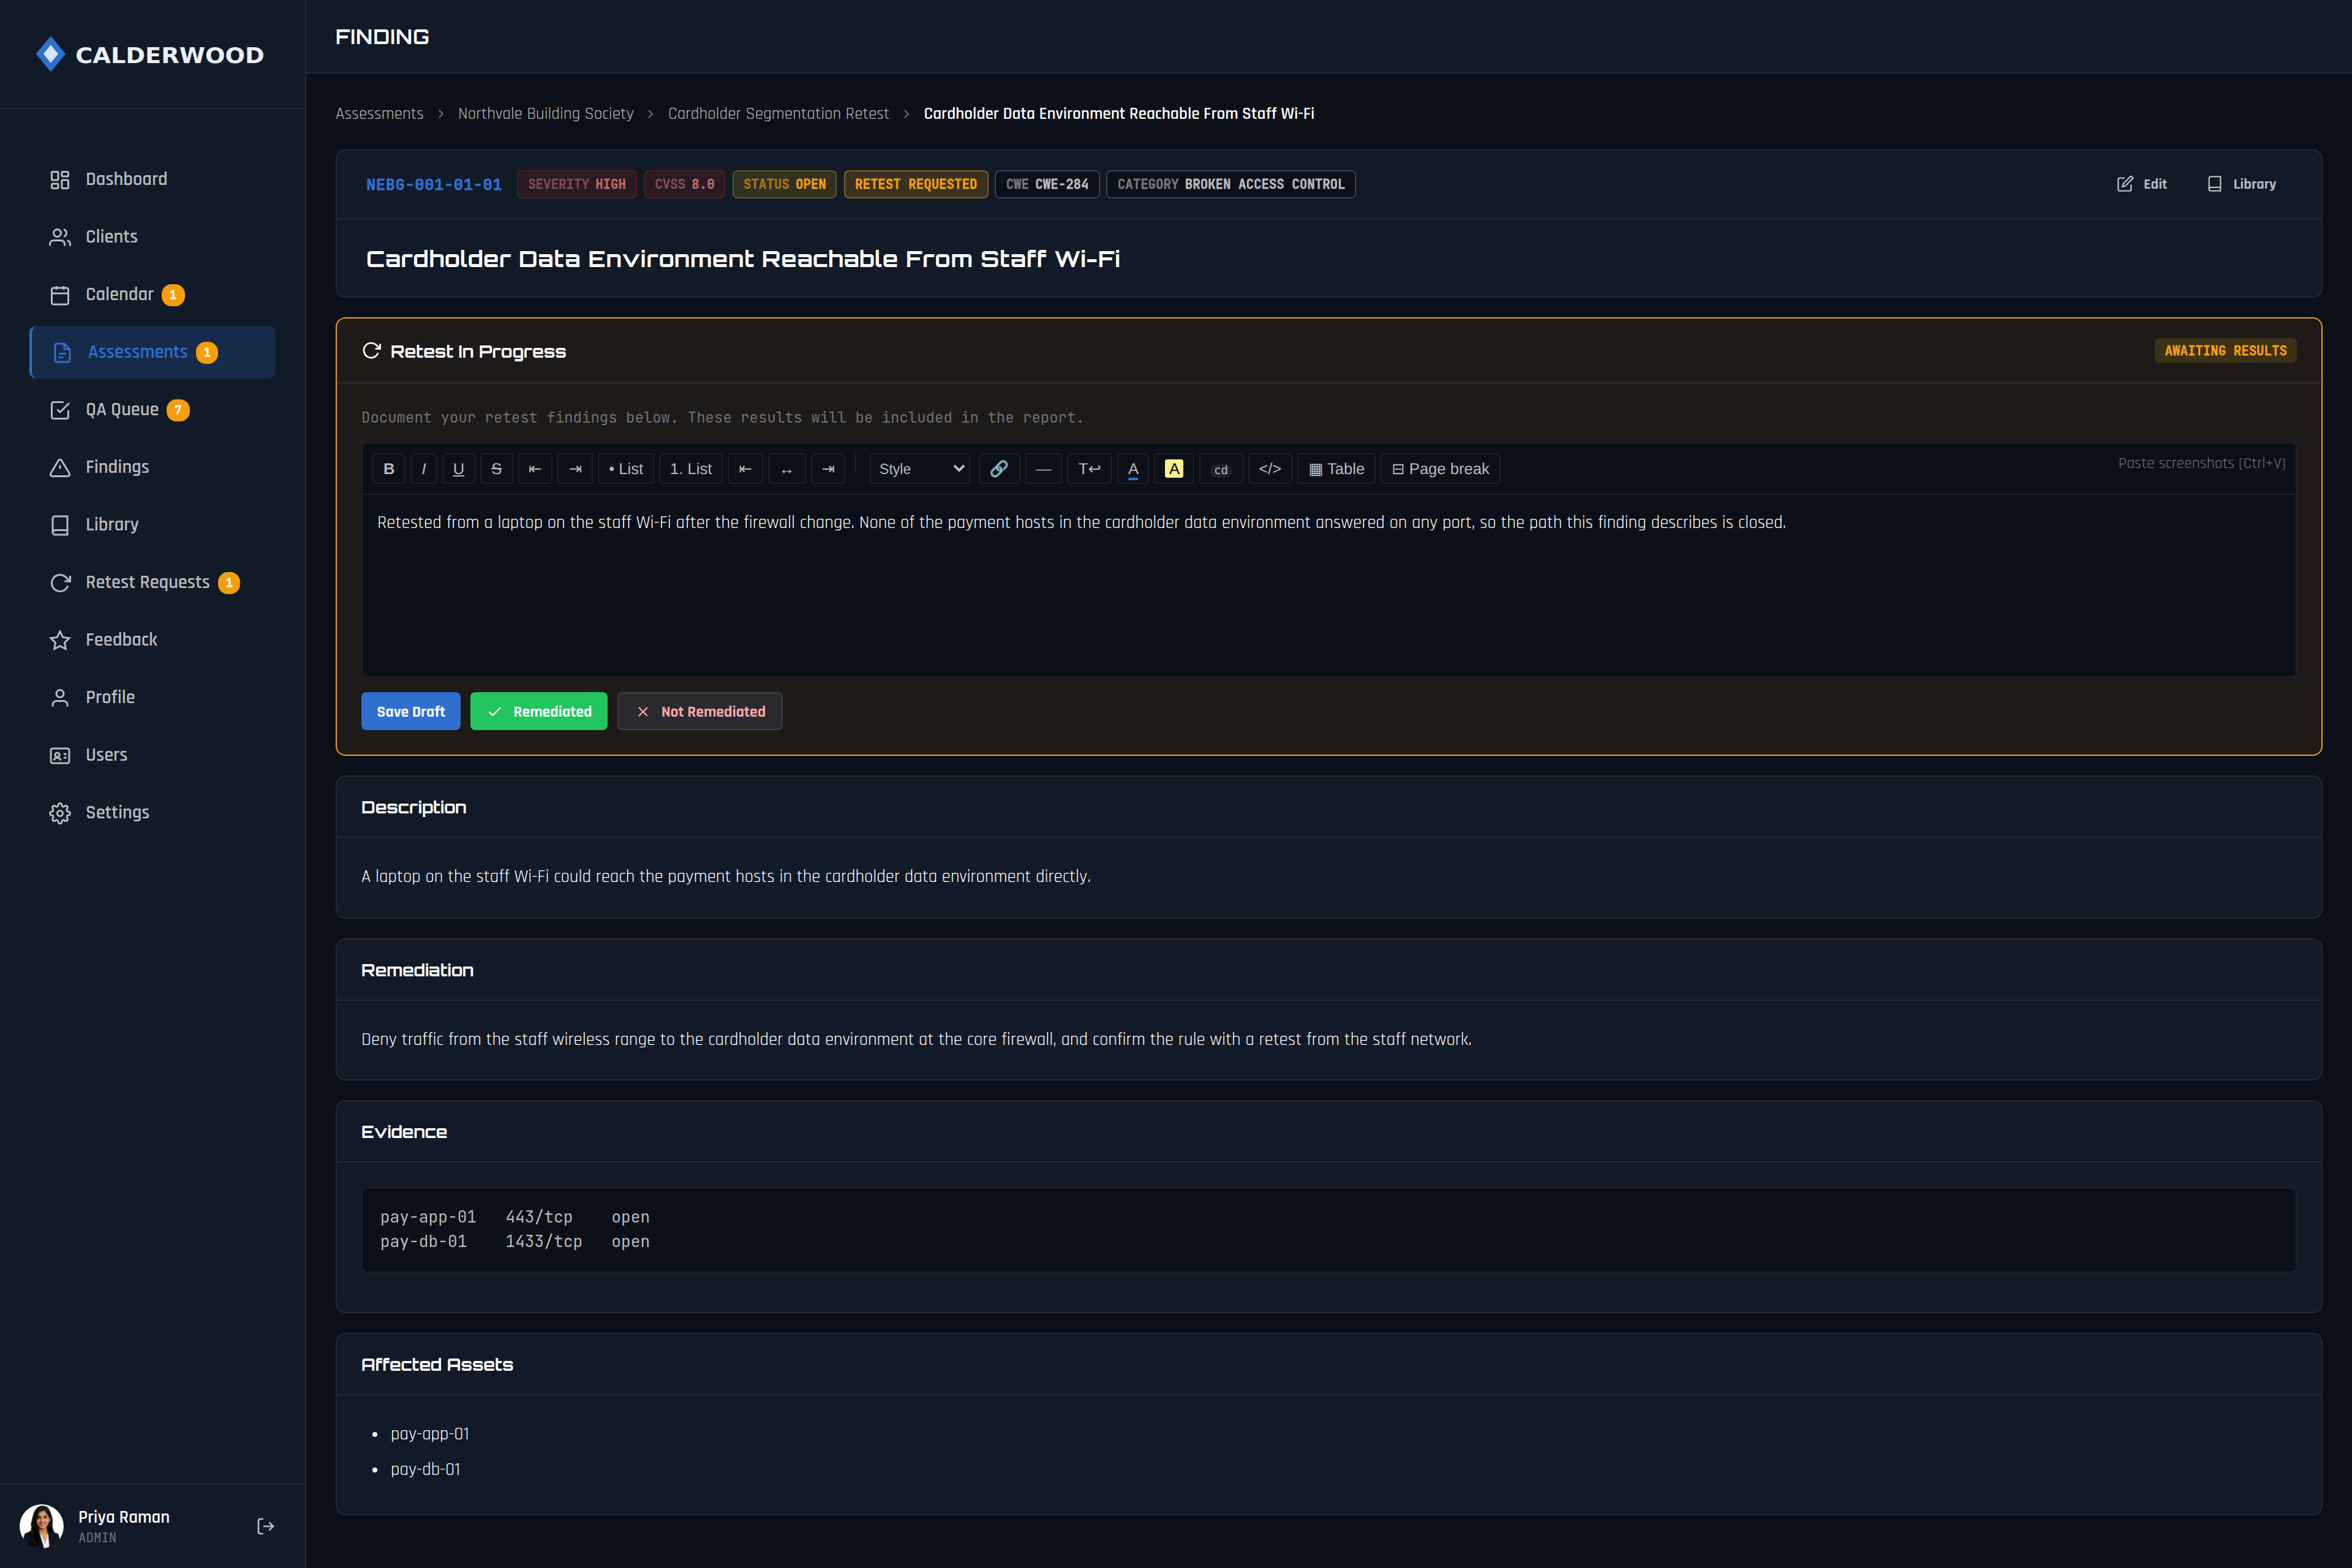2352x1568 pixels.
Task: Log out using the icon beside Priya Raman
Action: point(265,1526)
